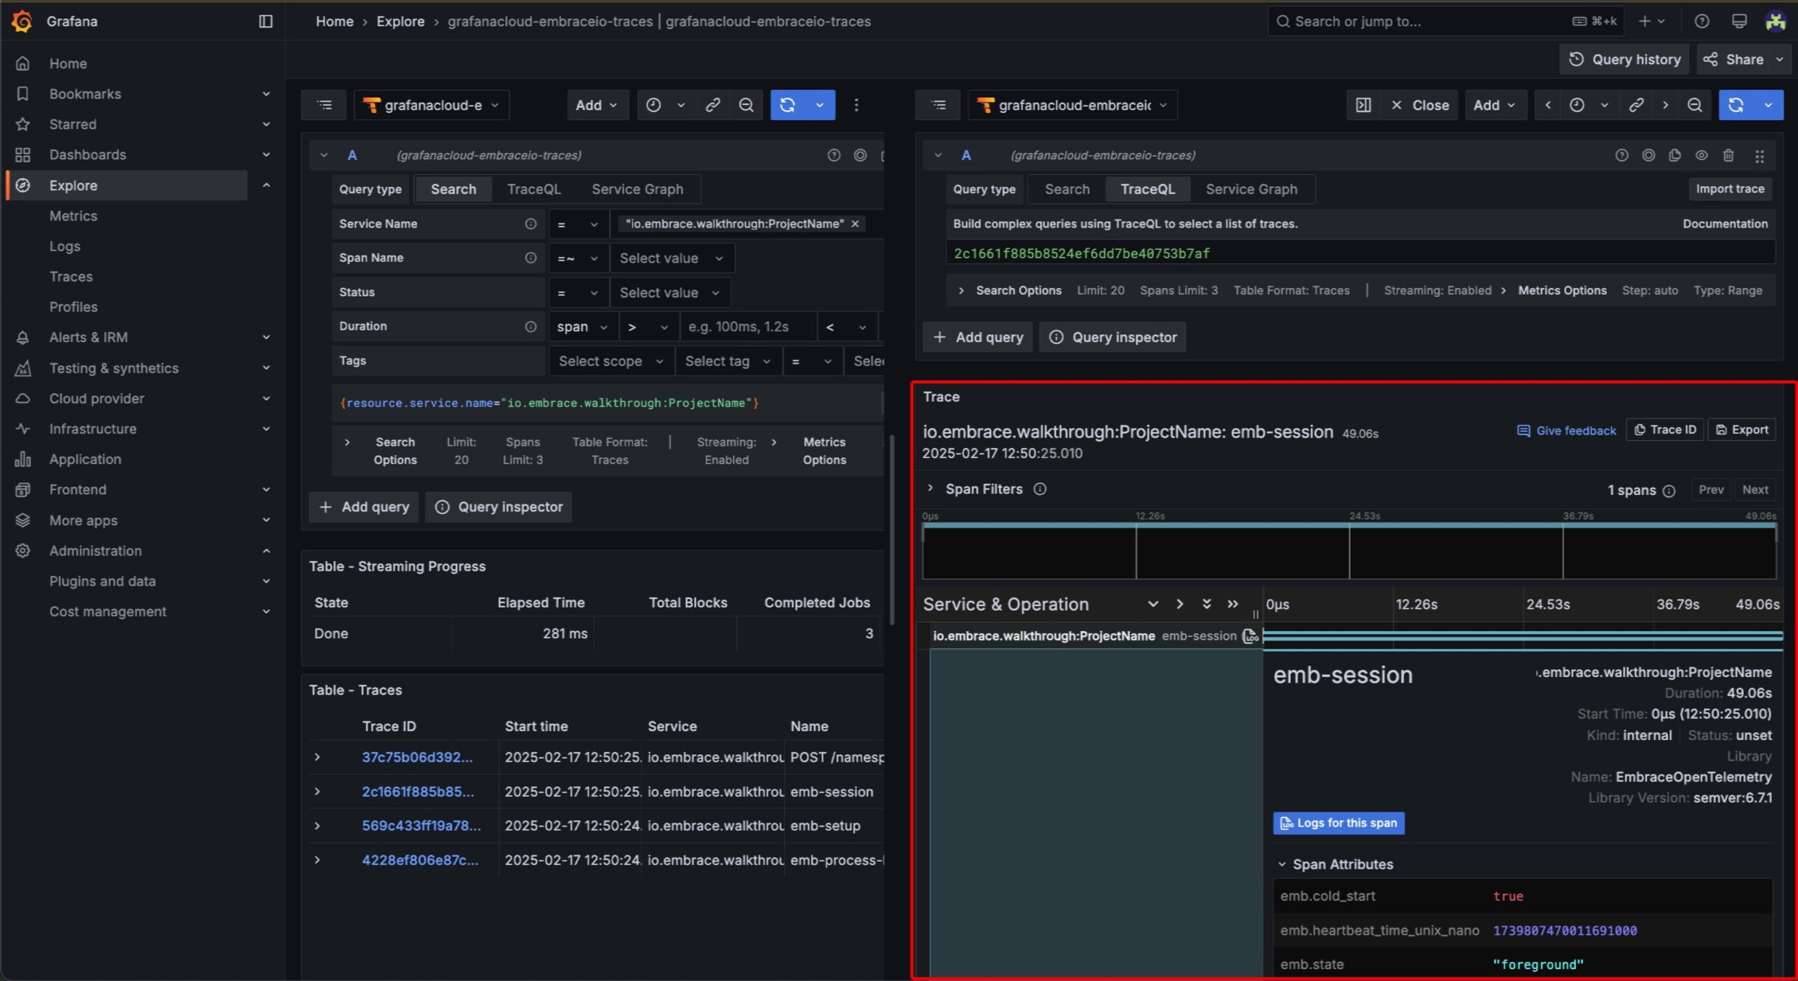
Task: Run query in left pane
Action: (787, 105)
